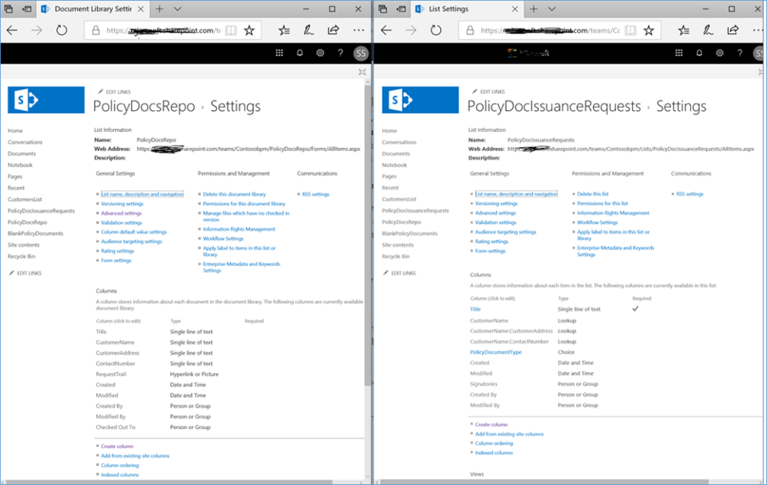This screenshot has height=485, width=767.
Task: Open the settings gear in left SharePoint header
Action: pos(320,53)
